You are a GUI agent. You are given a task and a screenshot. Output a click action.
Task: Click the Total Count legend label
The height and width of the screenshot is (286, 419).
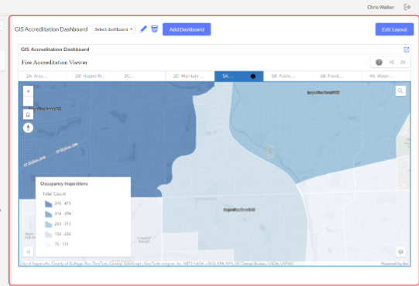54,194
